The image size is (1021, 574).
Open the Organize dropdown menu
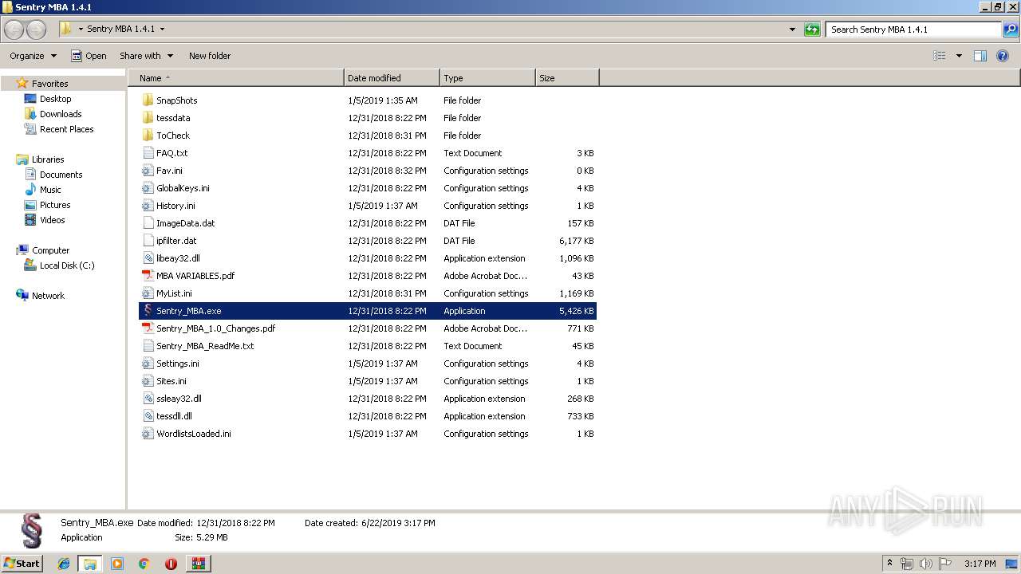[34, 56]
